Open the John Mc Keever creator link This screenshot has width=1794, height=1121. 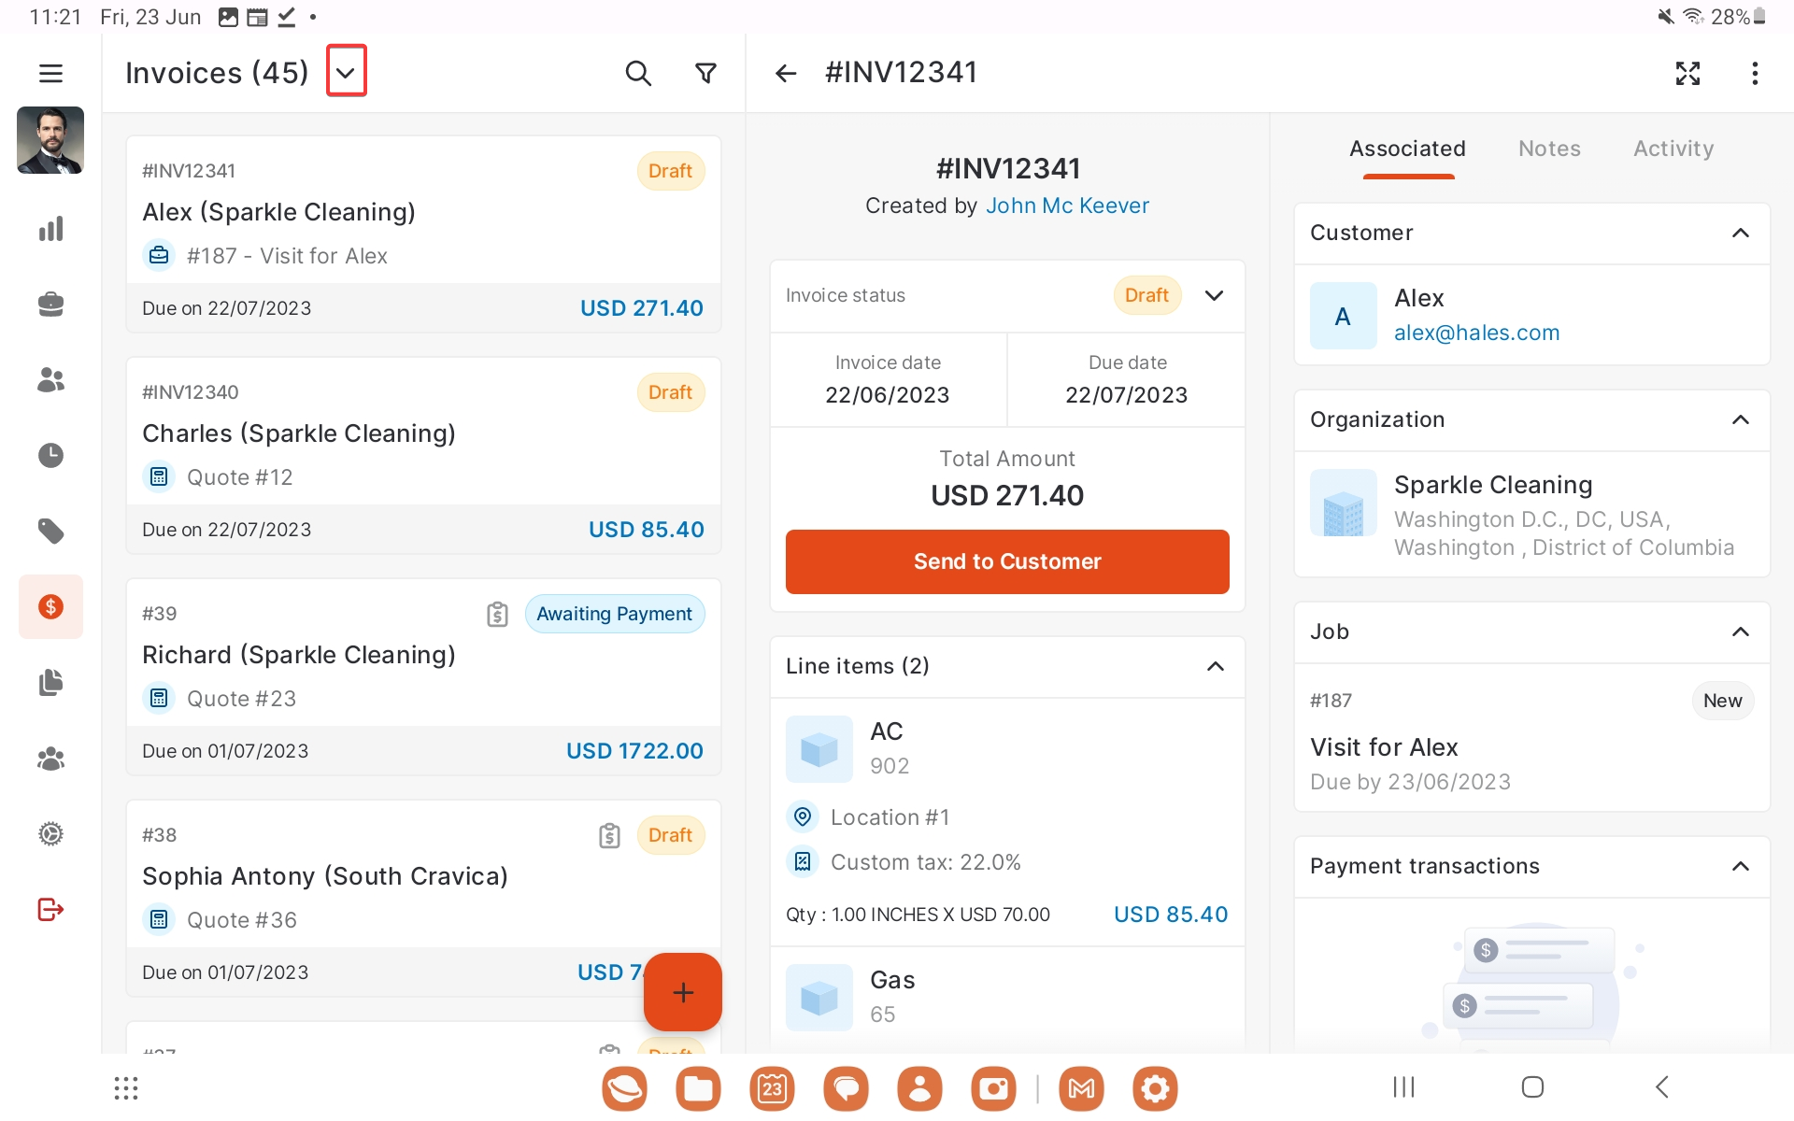1067,206
